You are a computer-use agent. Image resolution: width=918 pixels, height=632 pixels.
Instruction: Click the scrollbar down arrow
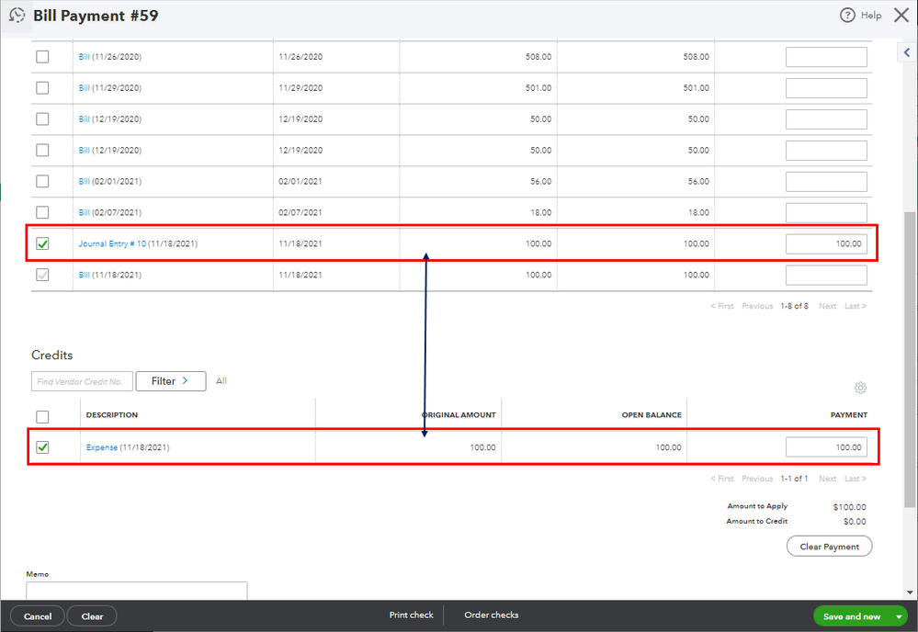[x=909, y=592]
